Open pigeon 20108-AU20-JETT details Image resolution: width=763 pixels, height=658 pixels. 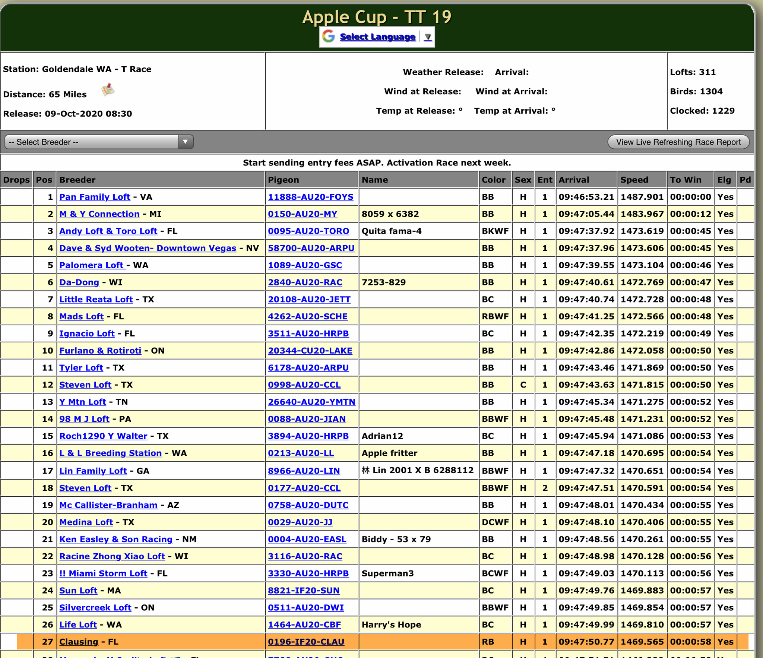point(309,300)
